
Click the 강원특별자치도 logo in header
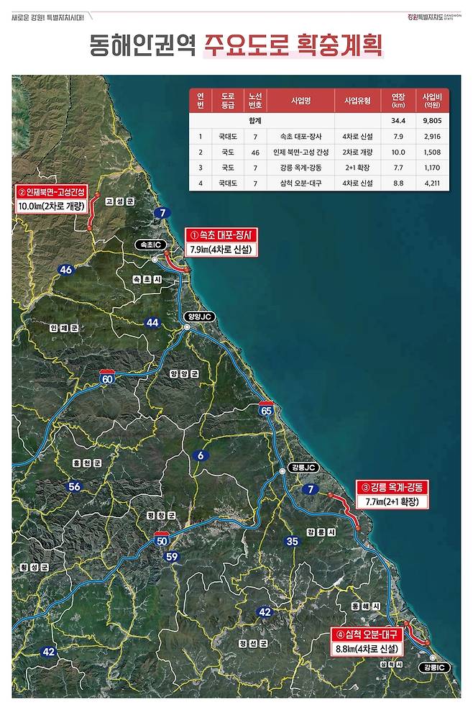point(433,16)
